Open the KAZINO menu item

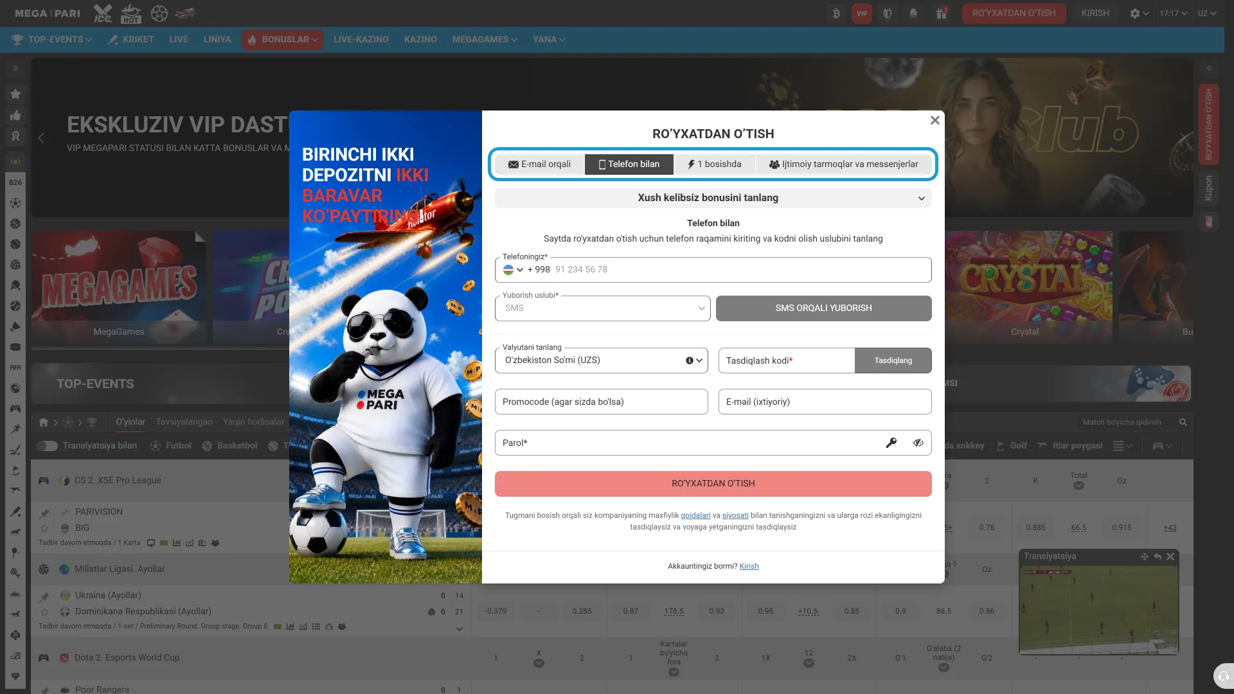coord(420,39)
